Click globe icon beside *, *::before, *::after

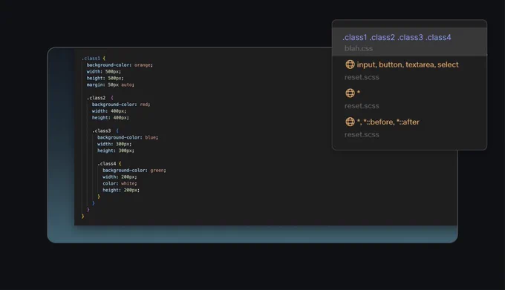(350, 122)
